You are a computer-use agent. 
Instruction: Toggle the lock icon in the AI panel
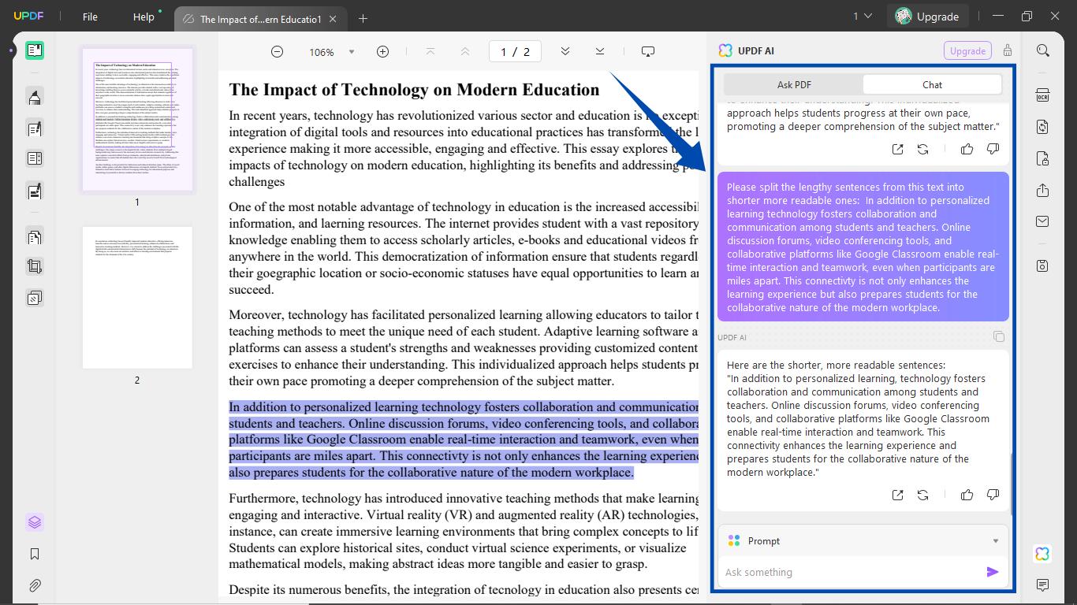(1007, 50)
